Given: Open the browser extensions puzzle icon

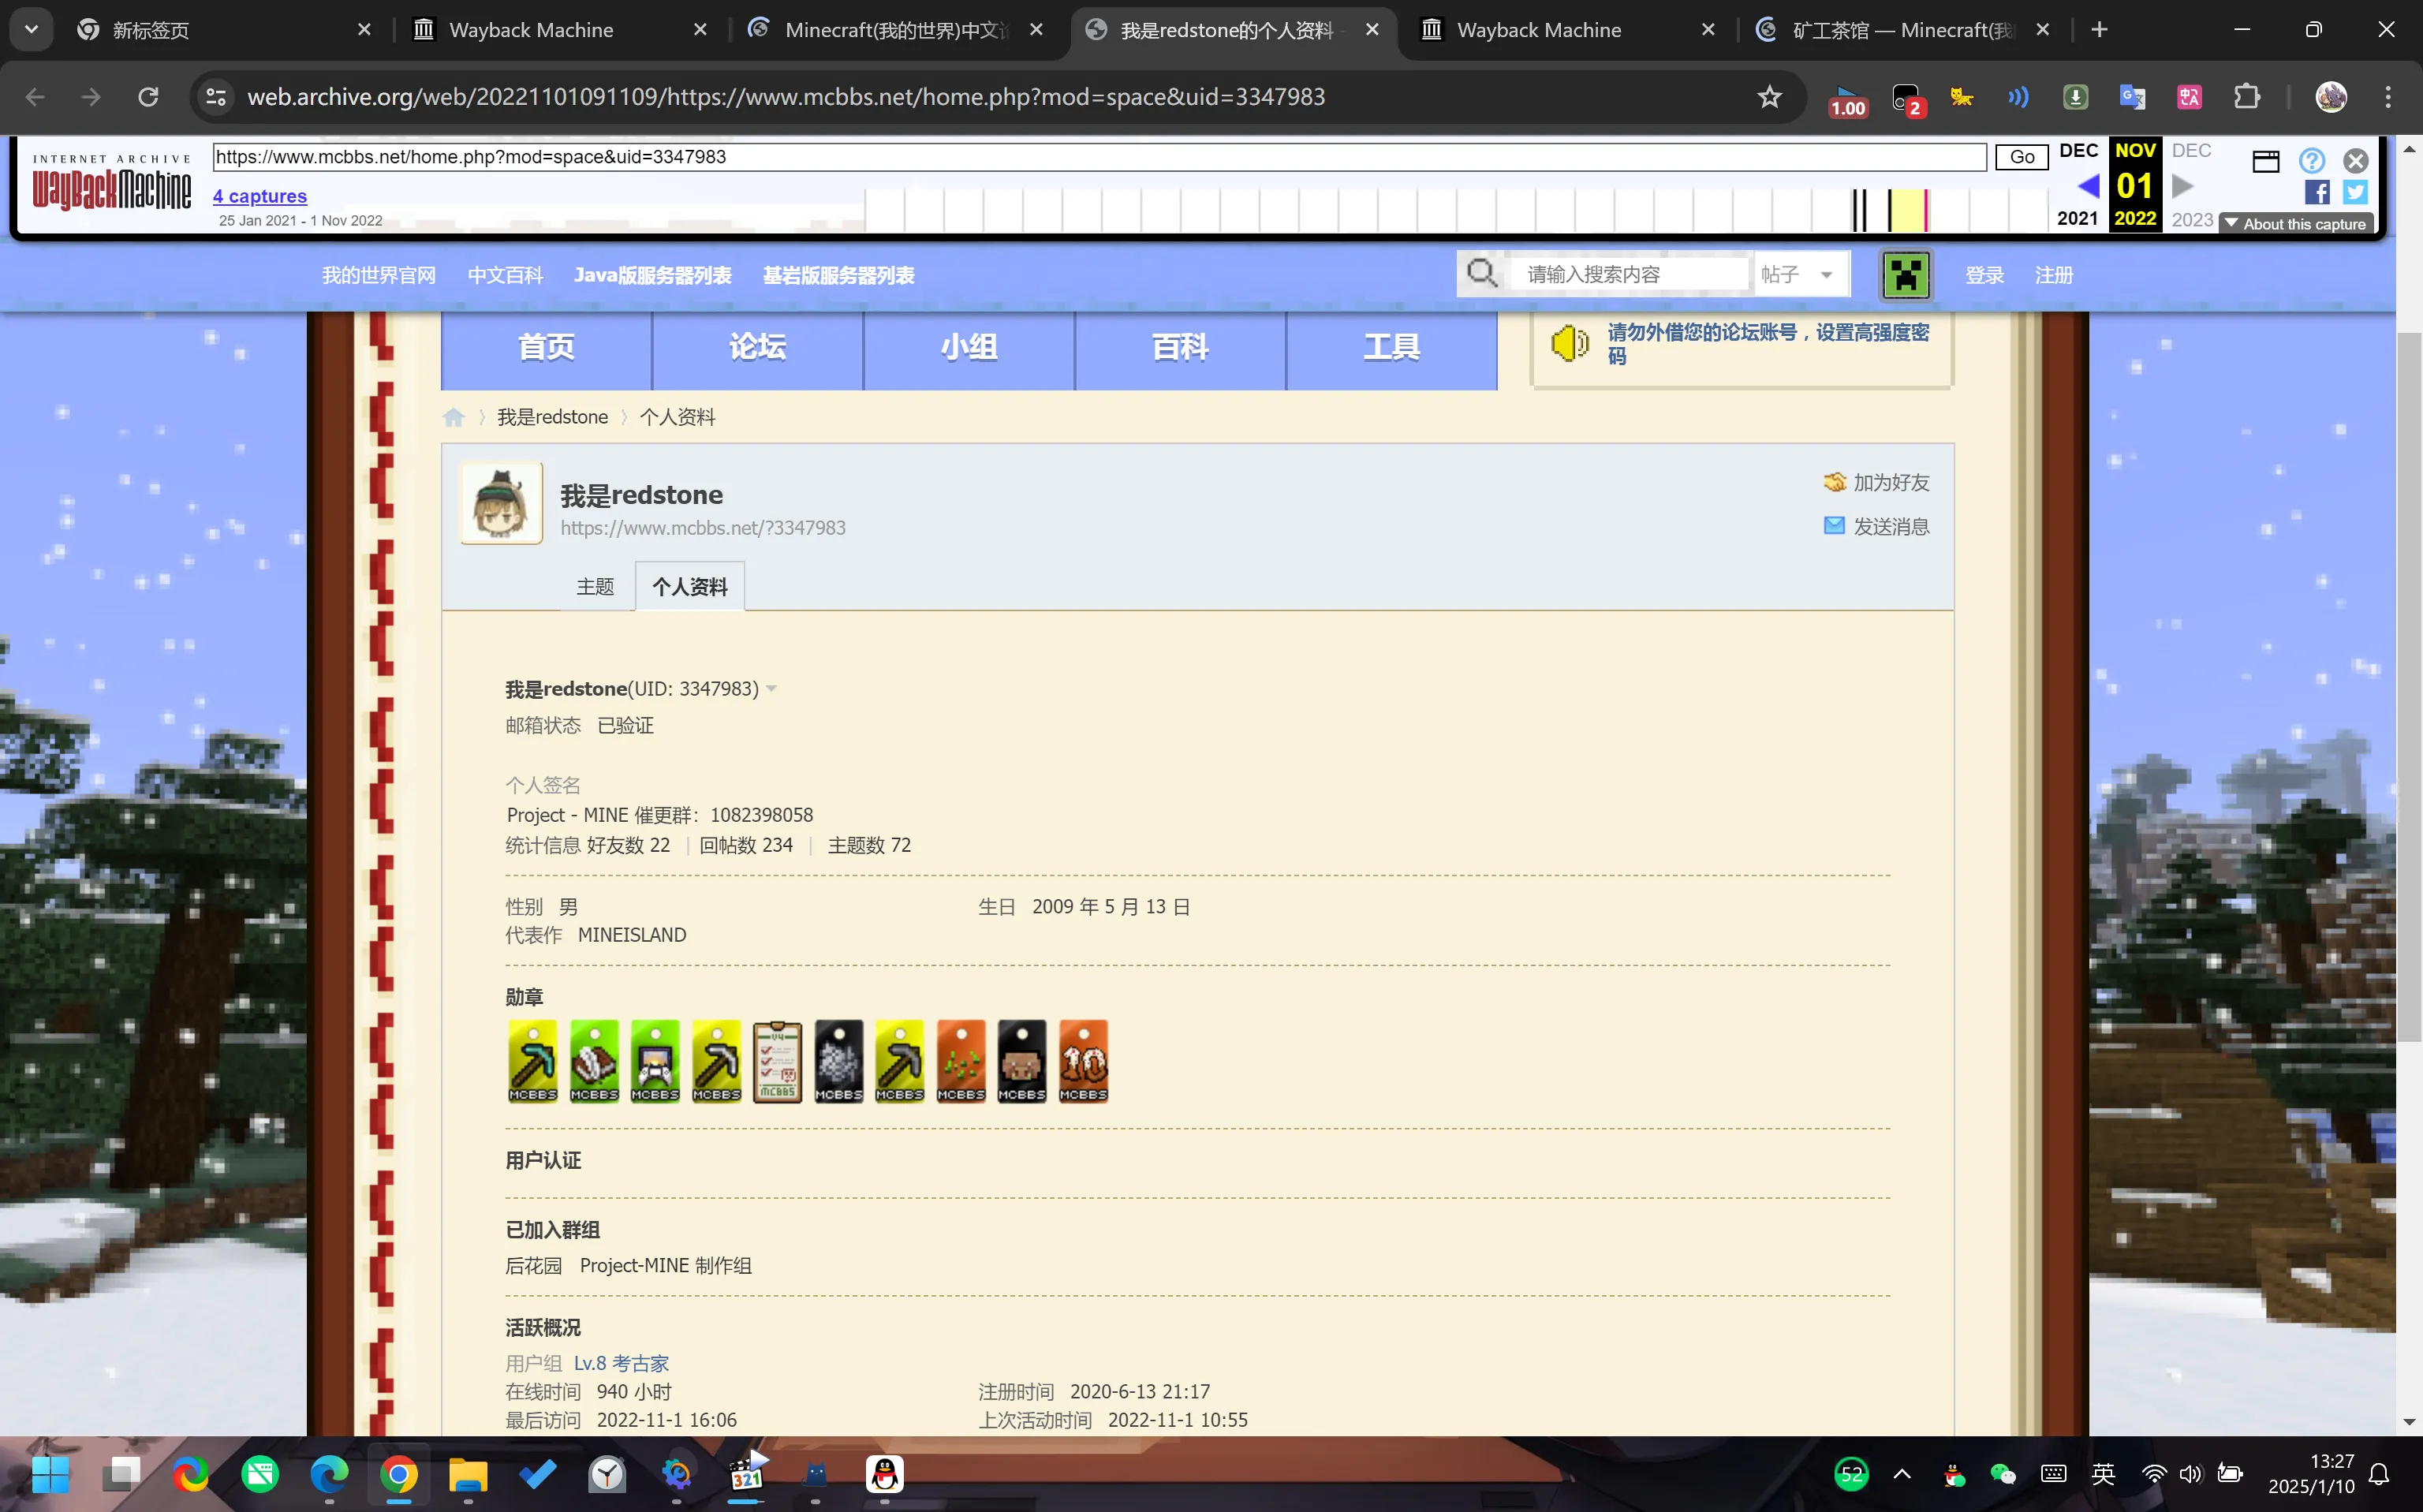Looking at the screenshot, I should pyautogui.click(x=2246, y=97).
